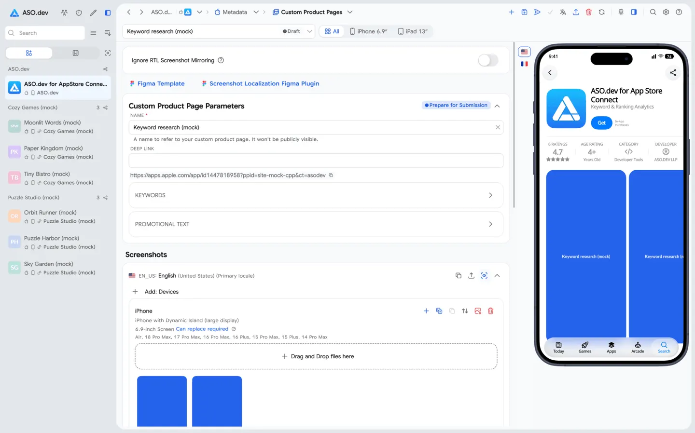Screen dimensions: 695x433
Task: Open Settings via the gear icon
Action: 666,12
